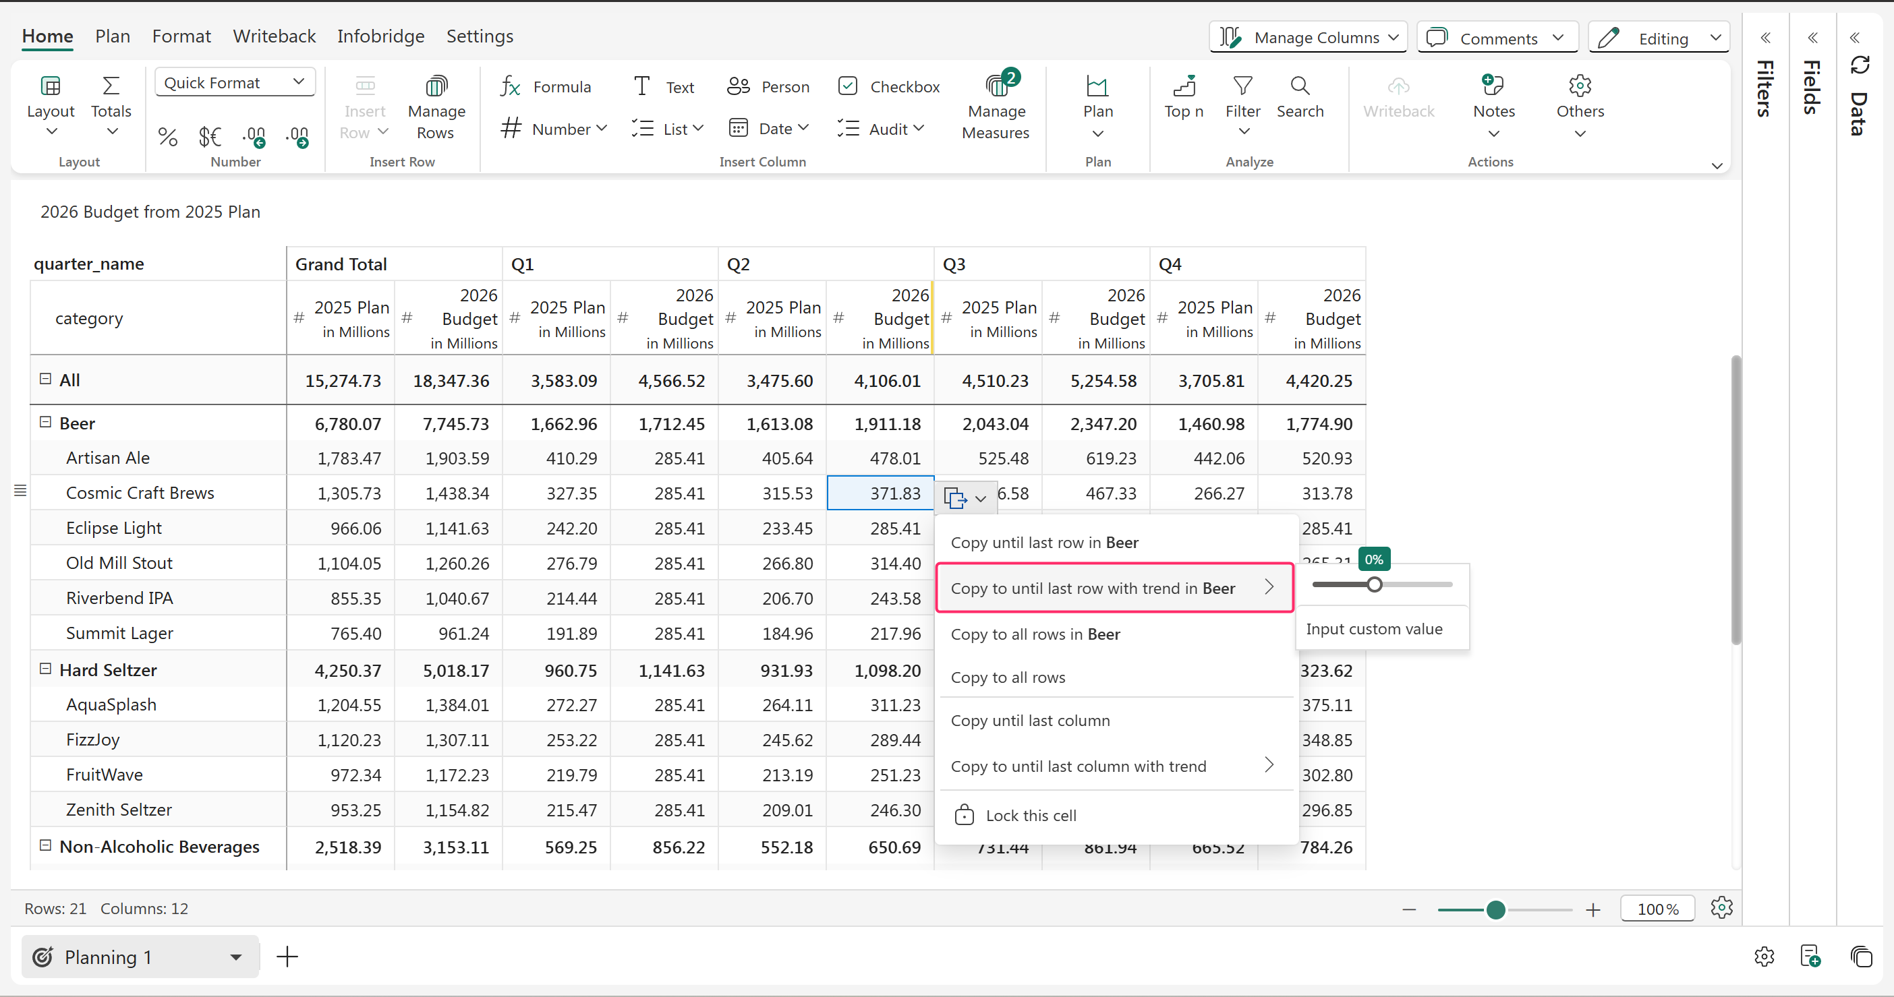Click the Top n icon
The height and width of the screenshot is (997, 1894).
pyautogui.click(x=1184, y=87)
